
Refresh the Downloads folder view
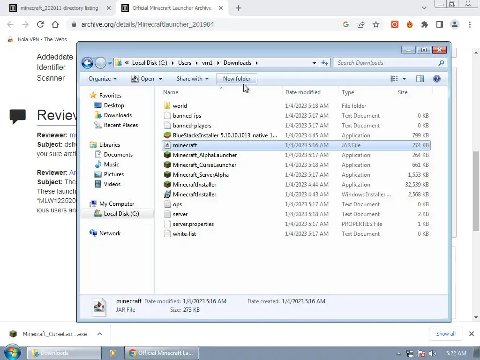pos(325,63)
